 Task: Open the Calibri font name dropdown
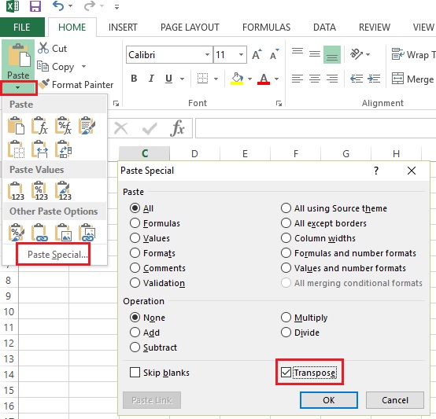[x=207, y=54]
